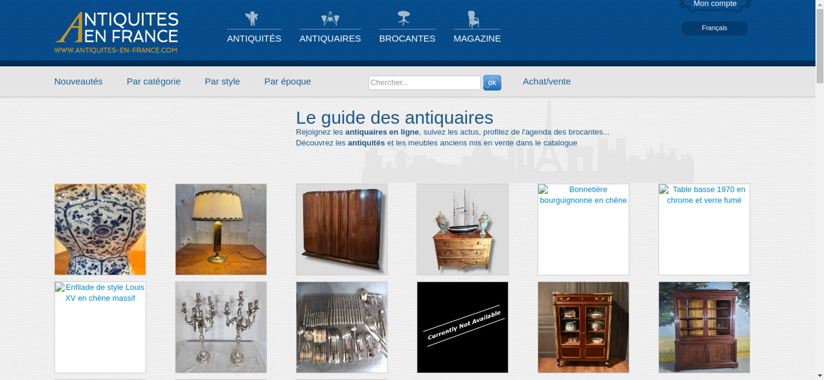The image size is (824, 380).
Task: Click the armchair icon above Magazine
Action: click(x=473, y=19)
